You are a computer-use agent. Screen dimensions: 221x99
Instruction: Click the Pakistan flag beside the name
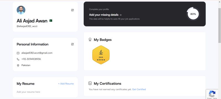pyautogui.click(x=51, y=21)
